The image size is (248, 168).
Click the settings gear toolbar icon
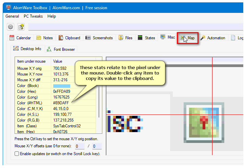(x=11, y=27)
